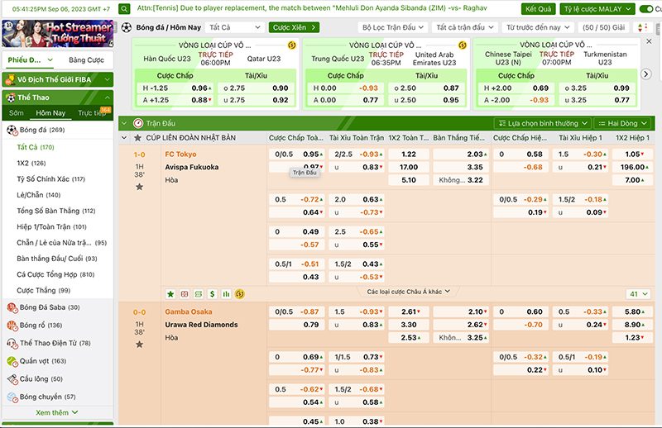
Task: Close the featured matches carousel
Action: tap(649, 41)
